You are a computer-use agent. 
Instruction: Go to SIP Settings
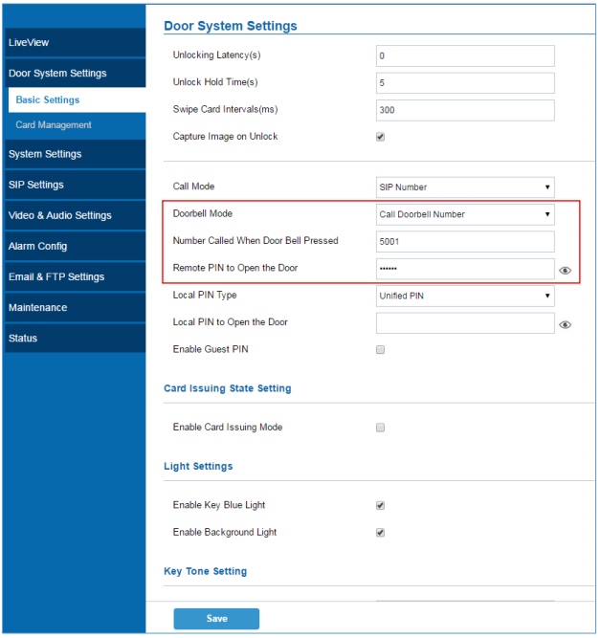76,186
